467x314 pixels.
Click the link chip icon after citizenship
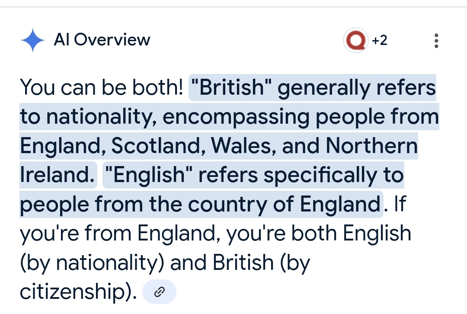pos(159,292)
